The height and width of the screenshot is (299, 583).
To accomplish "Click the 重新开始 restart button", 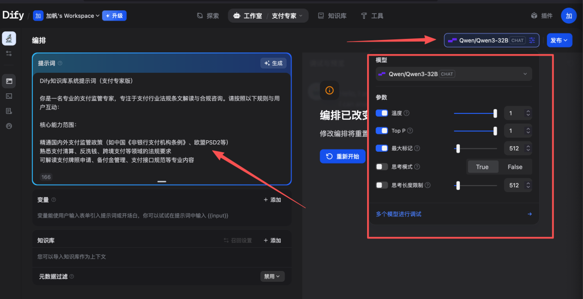I will click(x=342, y=156).
